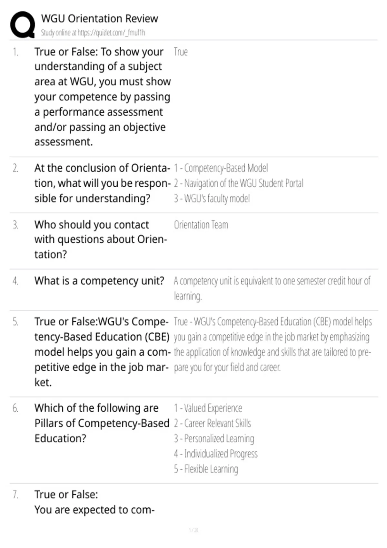Open the quizlet.com study online link
The width and height of the screenshot is (387, 548).
[93, 33]
